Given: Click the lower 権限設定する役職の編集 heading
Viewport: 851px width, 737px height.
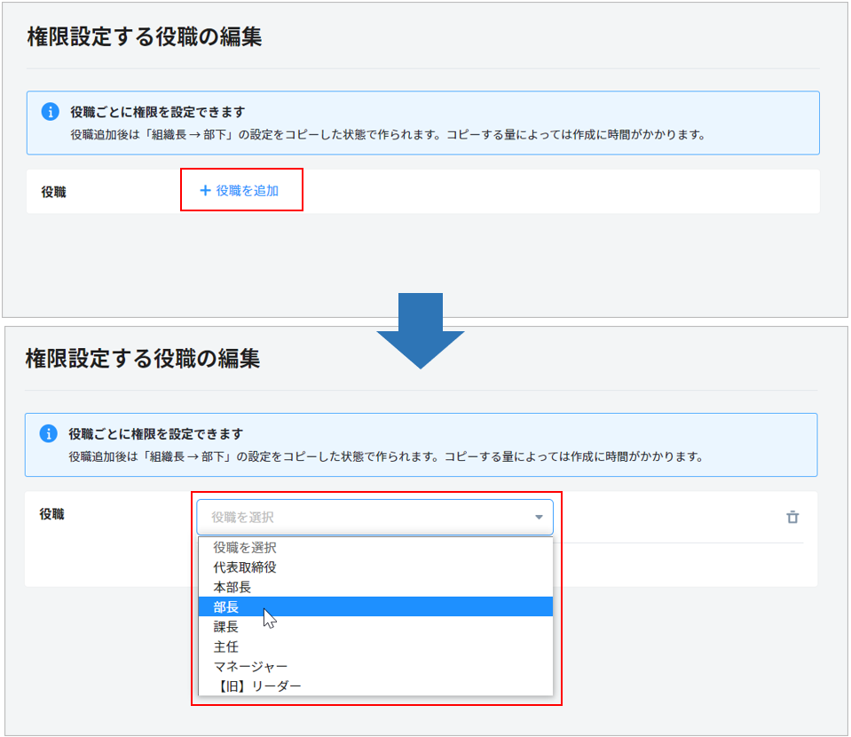Looking at the screenshot, I should pos(142,359).
